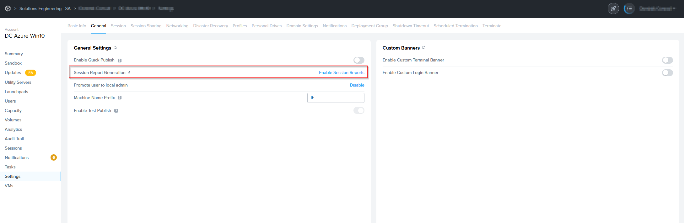The width and height of the screenshot is (684, 223).
Task: Click help icon beside Enable Test Publish
Action: click(116, 111)
